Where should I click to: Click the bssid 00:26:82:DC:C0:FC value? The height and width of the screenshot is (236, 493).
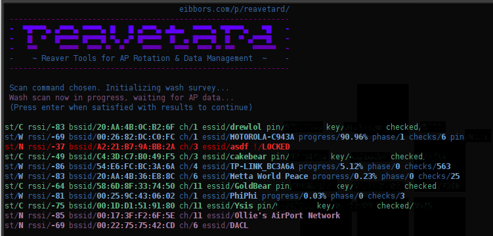point(122,137)
